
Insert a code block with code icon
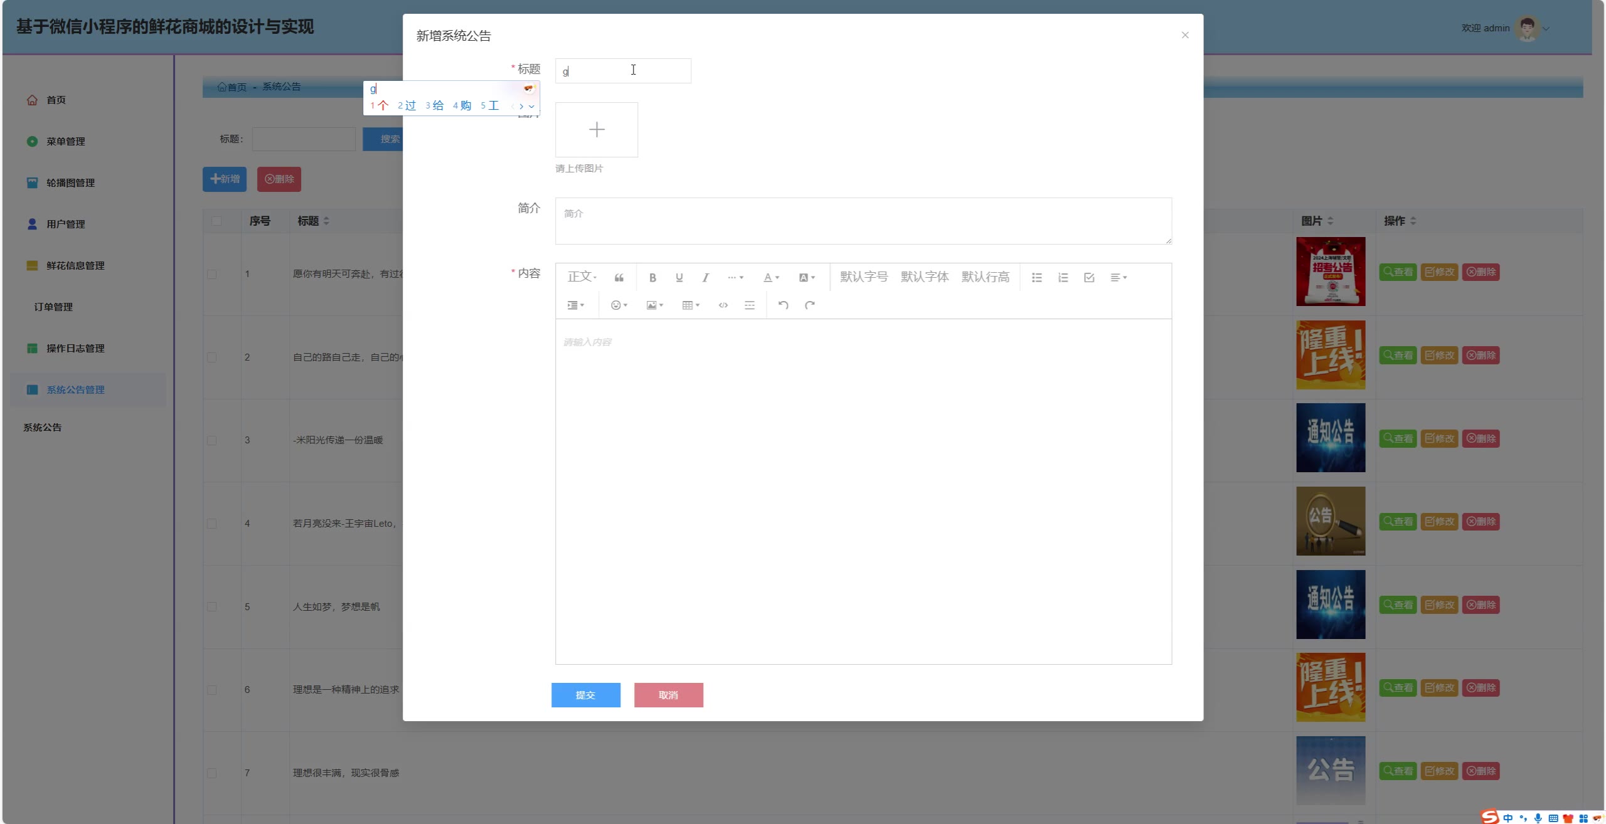(x=723, y=305)
